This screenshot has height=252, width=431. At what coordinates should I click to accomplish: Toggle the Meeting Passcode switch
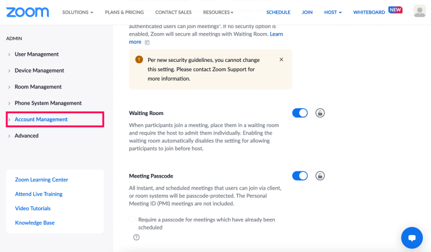tap(300, 176)
